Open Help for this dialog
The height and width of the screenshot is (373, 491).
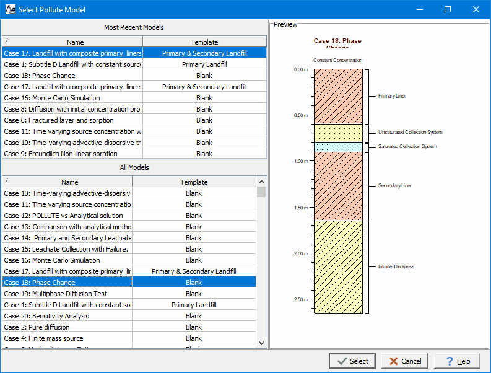(457, 361)
